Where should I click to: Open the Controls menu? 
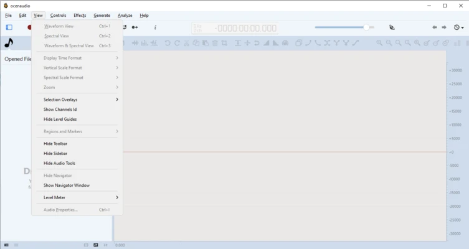point(58,15)
